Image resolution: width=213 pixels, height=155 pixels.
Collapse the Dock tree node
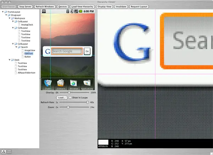(x=9, y=60)
